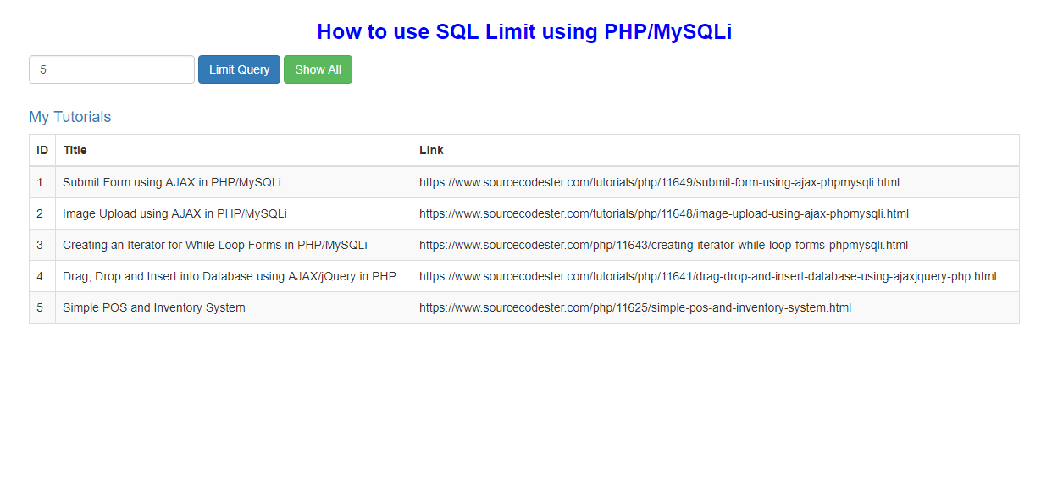Select the Drag, Drop and Insert title

point(230,276)
